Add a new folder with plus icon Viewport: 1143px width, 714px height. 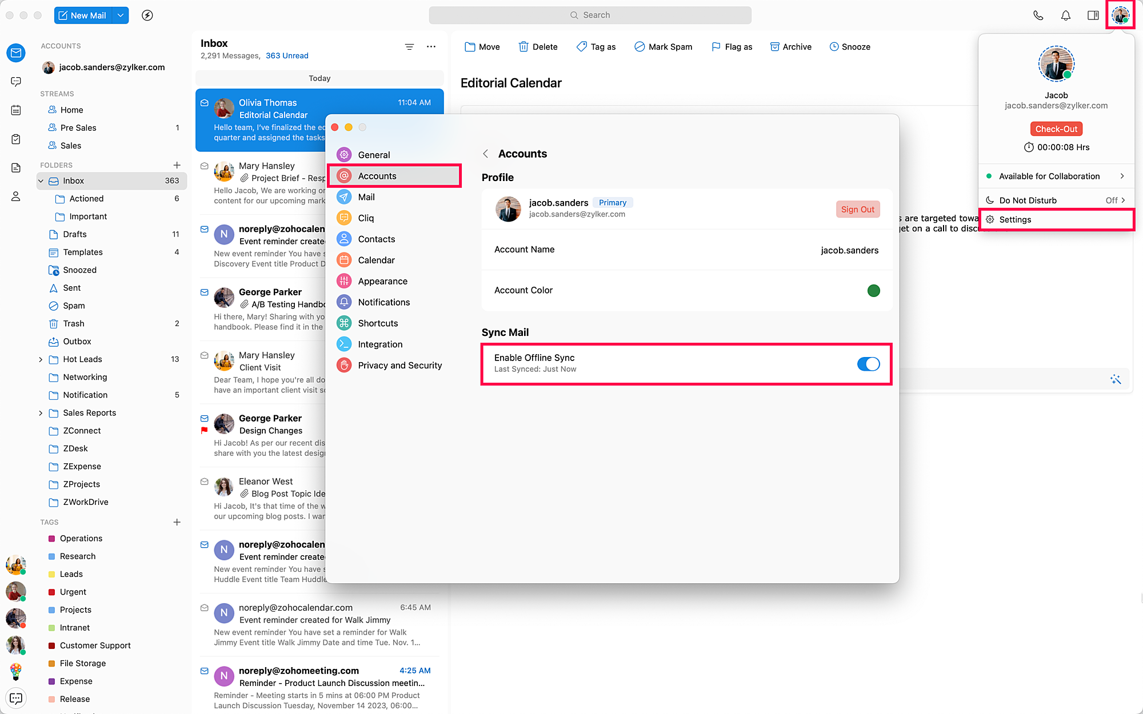[177, 165]
